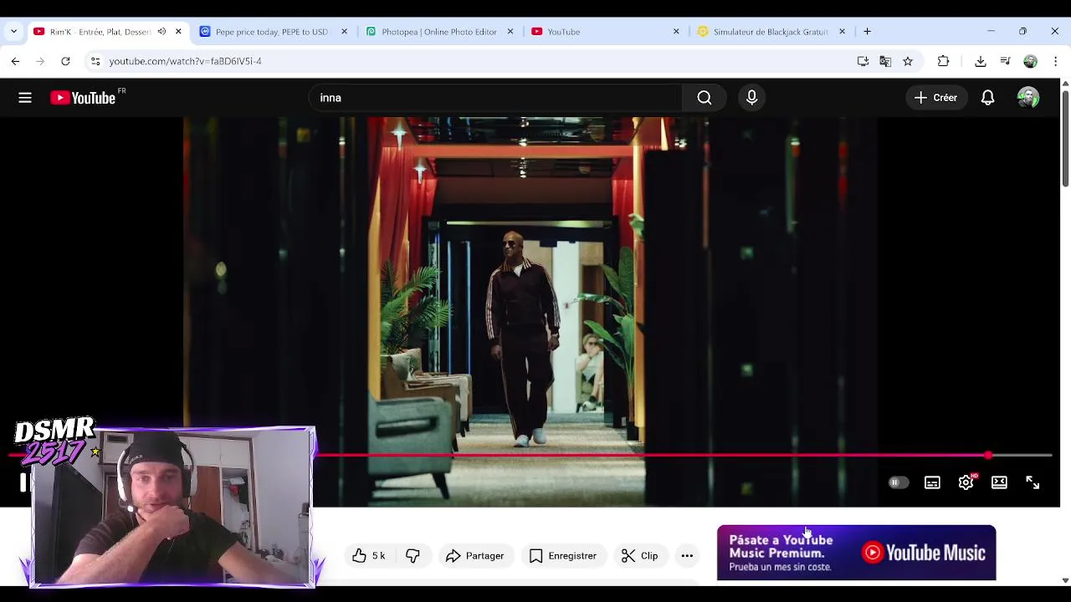Viewport: 1071px width, 602px height.
Task: Start voice search with the microphone
Action: (751, 98)
